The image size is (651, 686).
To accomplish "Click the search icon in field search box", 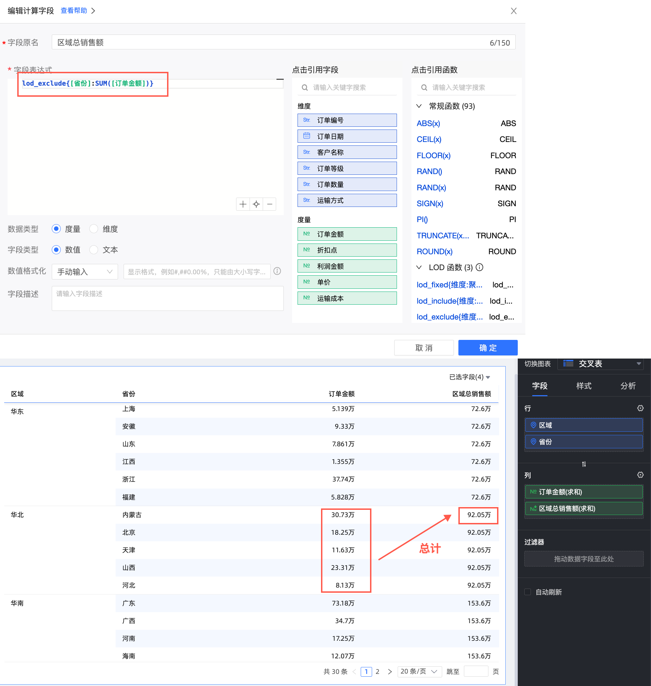I will (305, 87).
